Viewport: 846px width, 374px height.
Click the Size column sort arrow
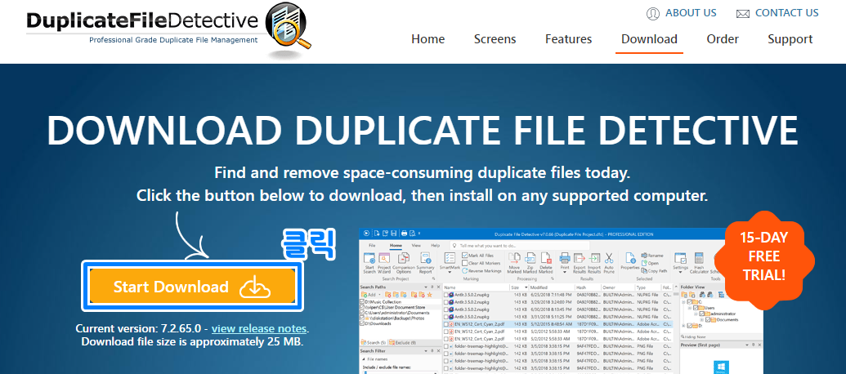click(x=526, y=287)
